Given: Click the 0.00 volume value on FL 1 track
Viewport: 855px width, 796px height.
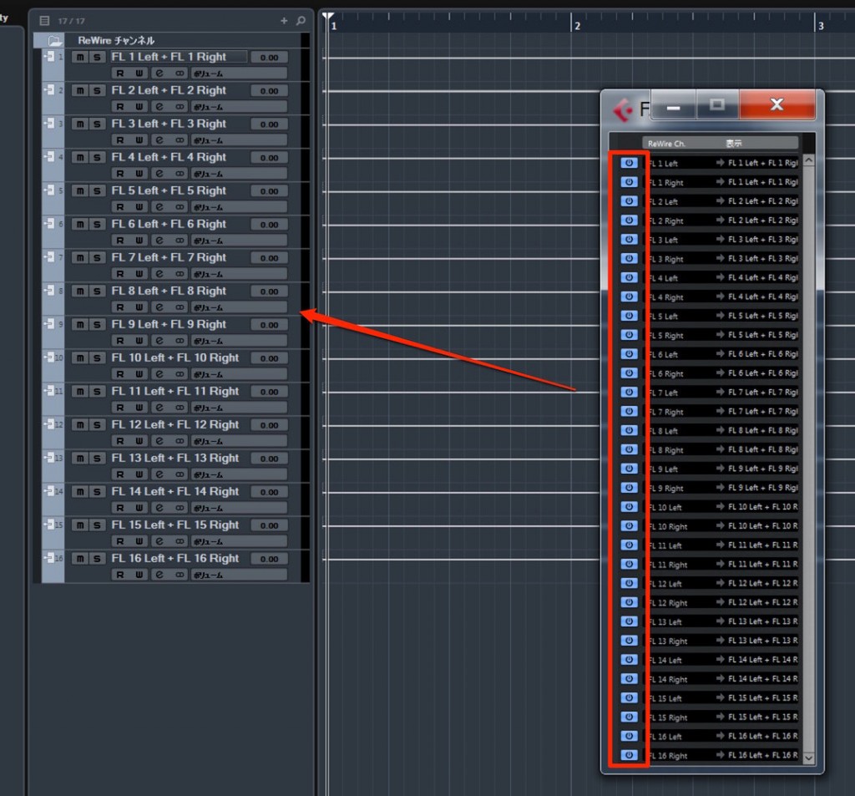Looking at the screenshot, I should 269,56.
